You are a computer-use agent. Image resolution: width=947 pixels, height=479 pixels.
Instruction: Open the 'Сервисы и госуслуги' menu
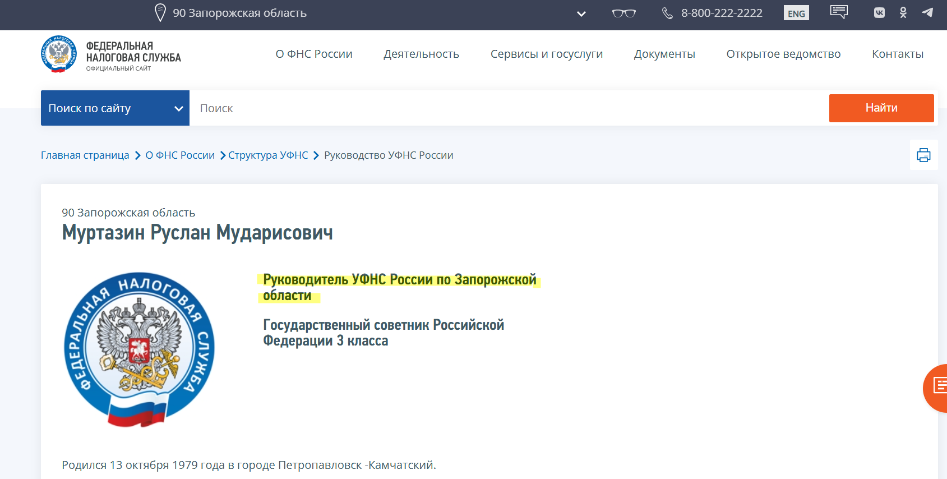pos(547,54)
